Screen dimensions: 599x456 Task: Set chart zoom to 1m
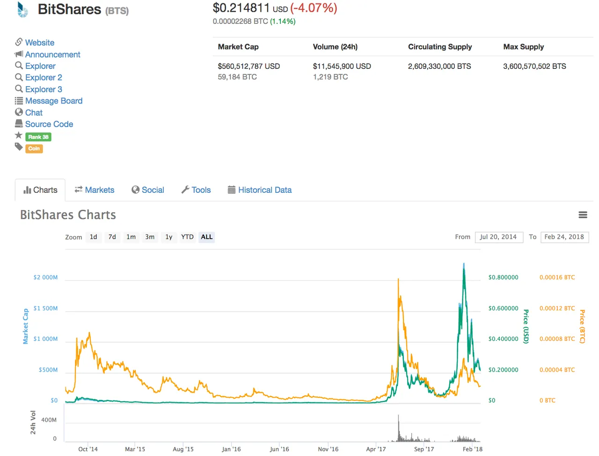pyautogui.click(x=131, y=237)
